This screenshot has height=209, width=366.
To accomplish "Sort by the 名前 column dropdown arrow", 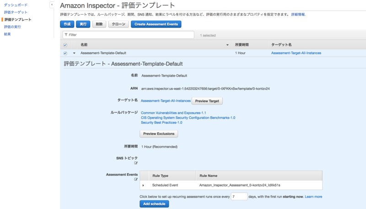I will point(227,45).
